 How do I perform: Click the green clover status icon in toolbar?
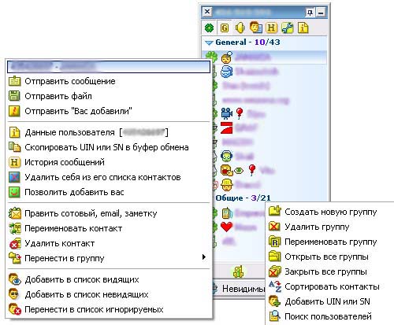pos(210,28)
